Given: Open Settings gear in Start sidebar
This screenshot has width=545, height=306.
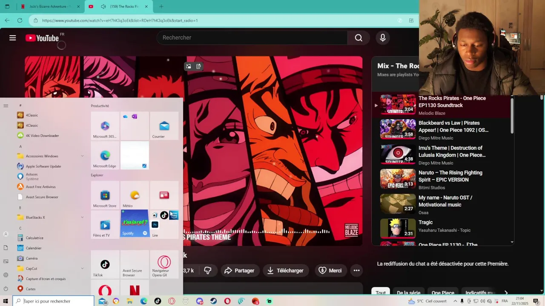Looking at the screenshot, I should point(6,275).
